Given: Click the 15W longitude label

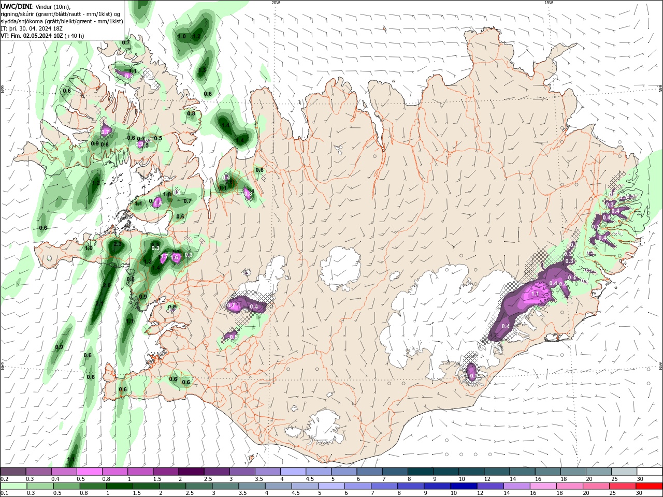Looking at the screenshot, I should 549,3.
